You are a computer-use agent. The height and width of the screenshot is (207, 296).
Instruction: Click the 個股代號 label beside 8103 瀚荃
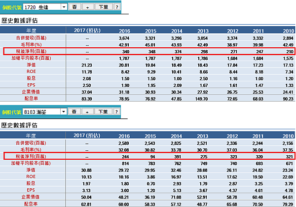[11, 112]
